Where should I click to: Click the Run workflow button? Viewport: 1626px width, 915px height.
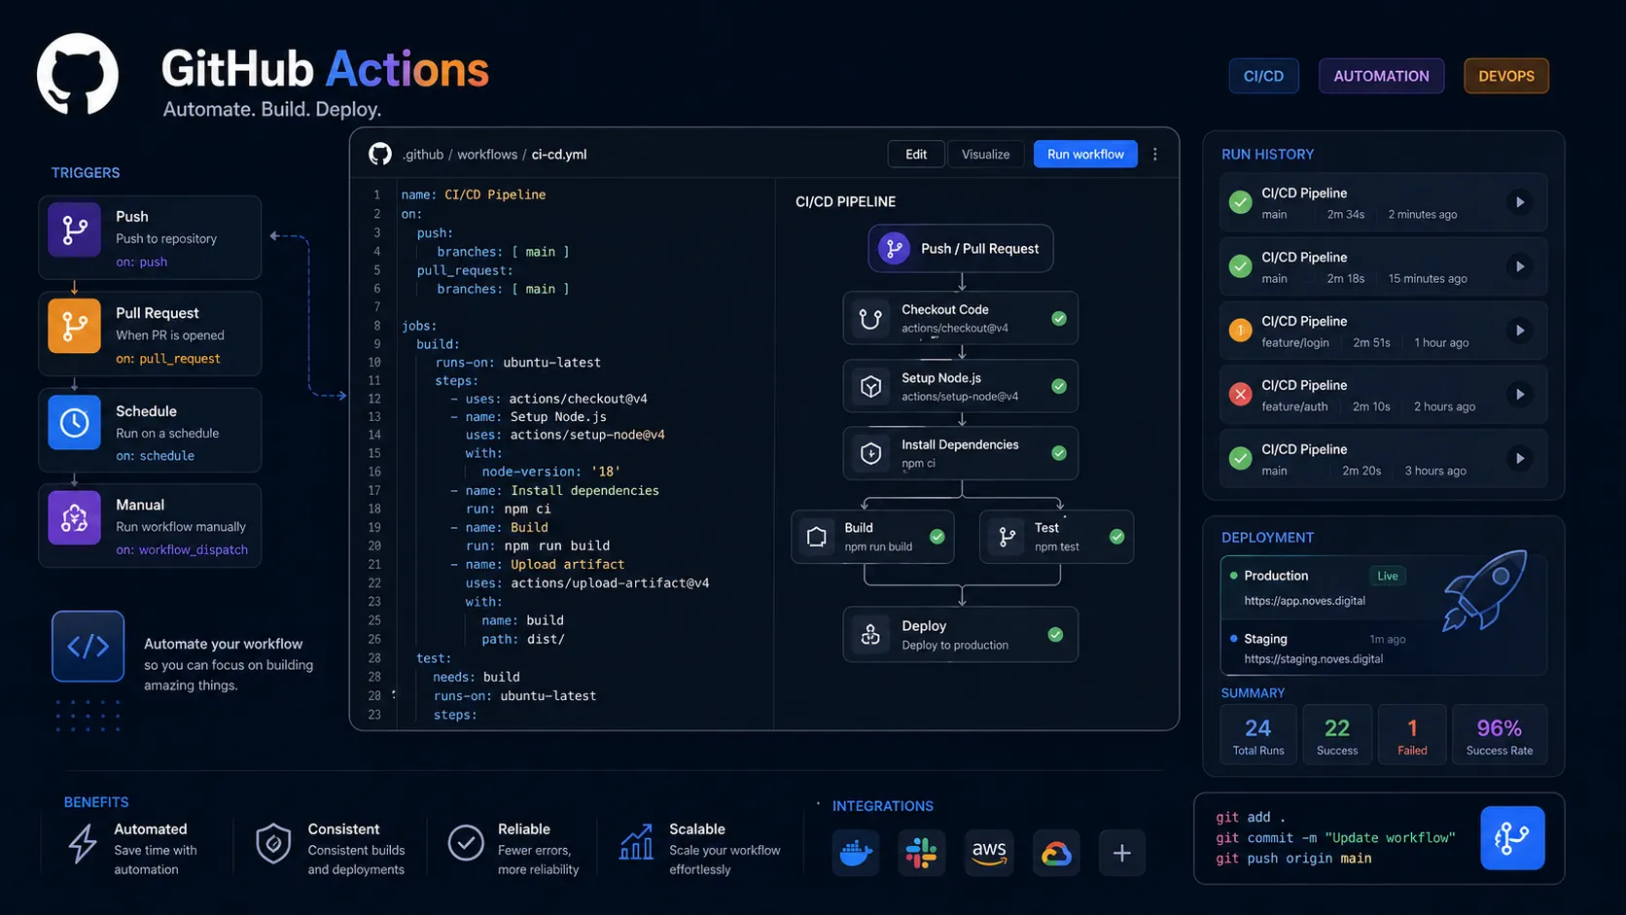(x=1084, y=154)
